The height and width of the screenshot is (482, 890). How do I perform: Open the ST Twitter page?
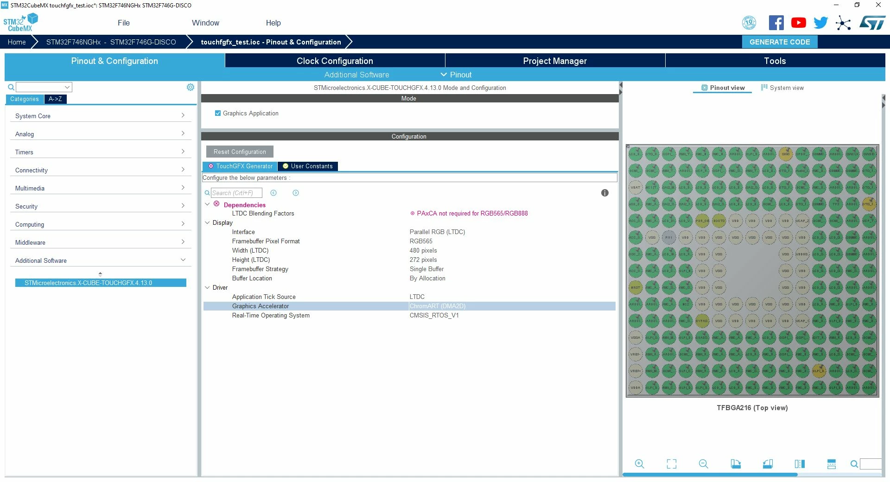coord(821,23)
